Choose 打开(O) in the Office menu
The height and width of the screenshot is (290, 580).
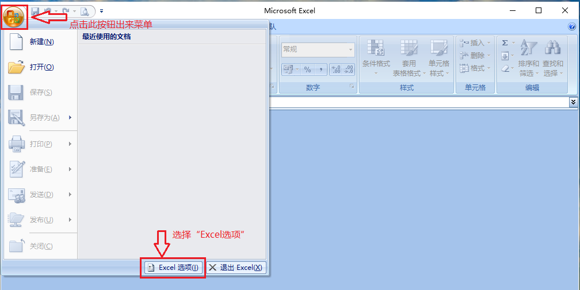coord(40,67)
